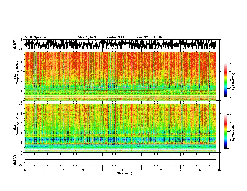Click the x-axis tick label "7" for time
Screen dimensions: 247x191
161,170
